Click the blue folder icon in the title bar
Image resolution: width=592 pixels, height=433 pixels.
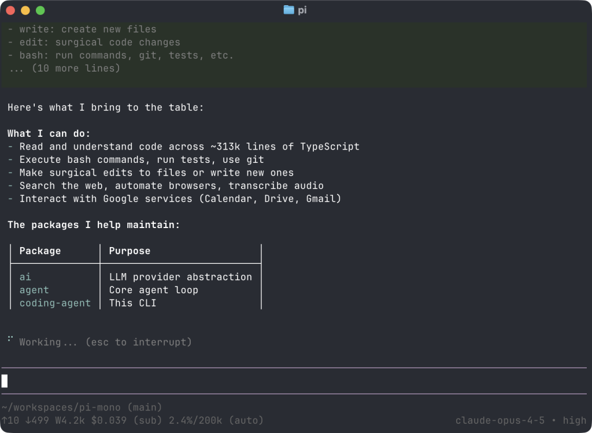288,10
